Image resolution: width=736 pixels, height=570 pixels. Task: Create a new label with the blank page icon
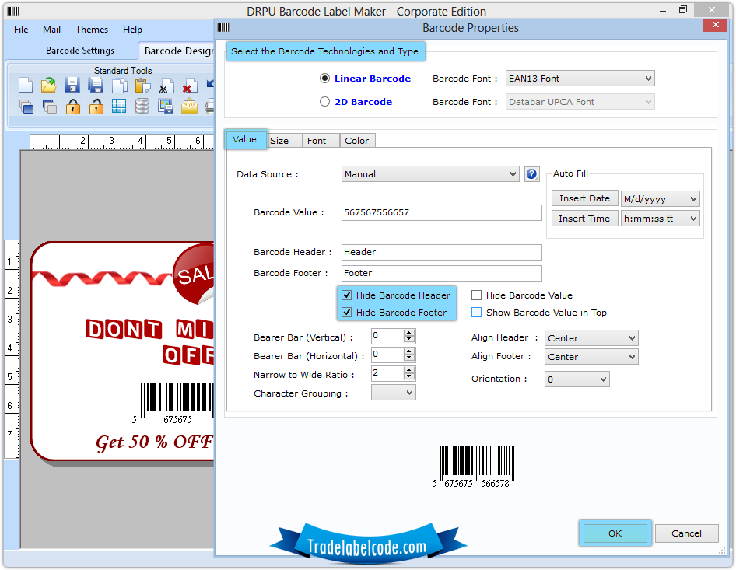click(x=26, y=86)
